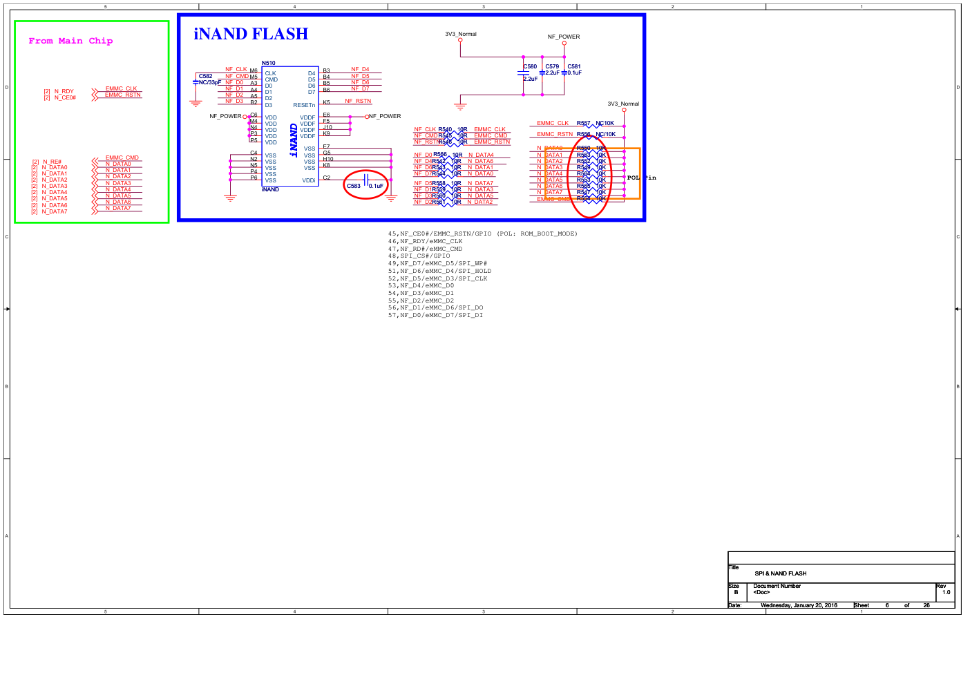Click the RESETn pin label on N510
Screen dimensions: 970x686
coord(304,105)
